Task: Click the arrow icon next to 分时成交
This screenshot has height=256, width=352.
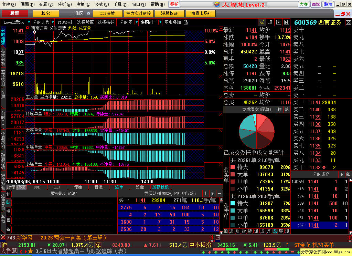Action: tap(341, 174)
